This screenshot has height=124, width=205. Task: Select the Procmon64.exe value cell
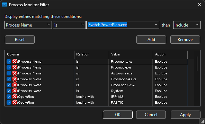tap(124, 79)
